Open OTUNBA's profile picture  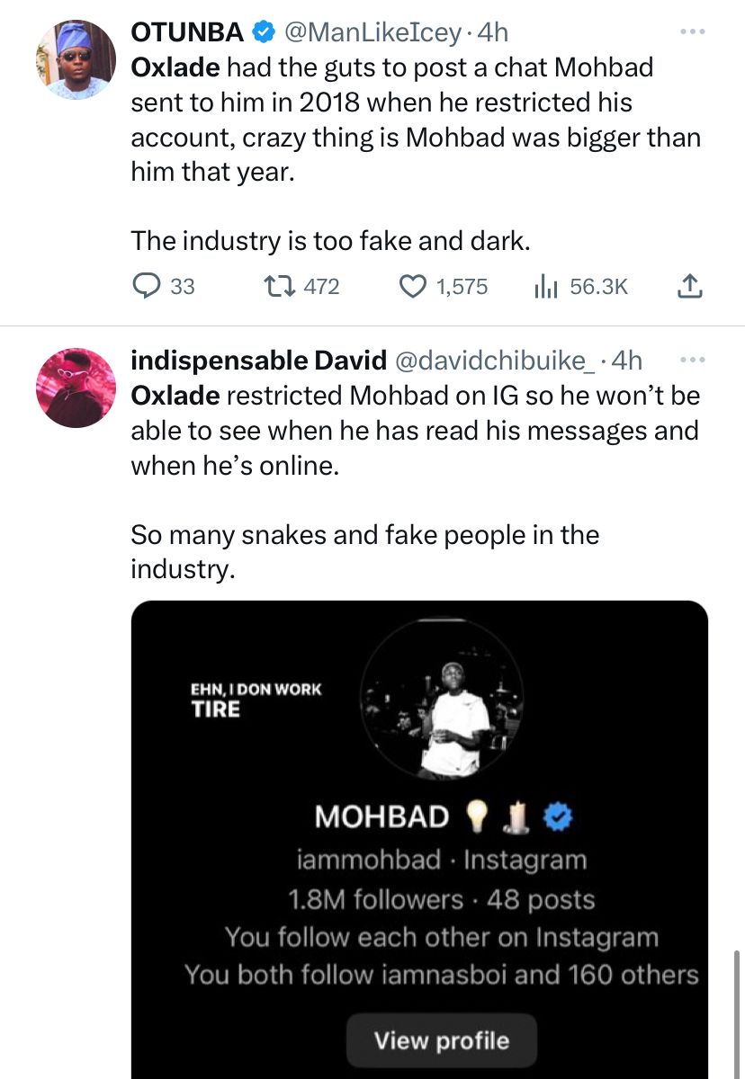76,59
